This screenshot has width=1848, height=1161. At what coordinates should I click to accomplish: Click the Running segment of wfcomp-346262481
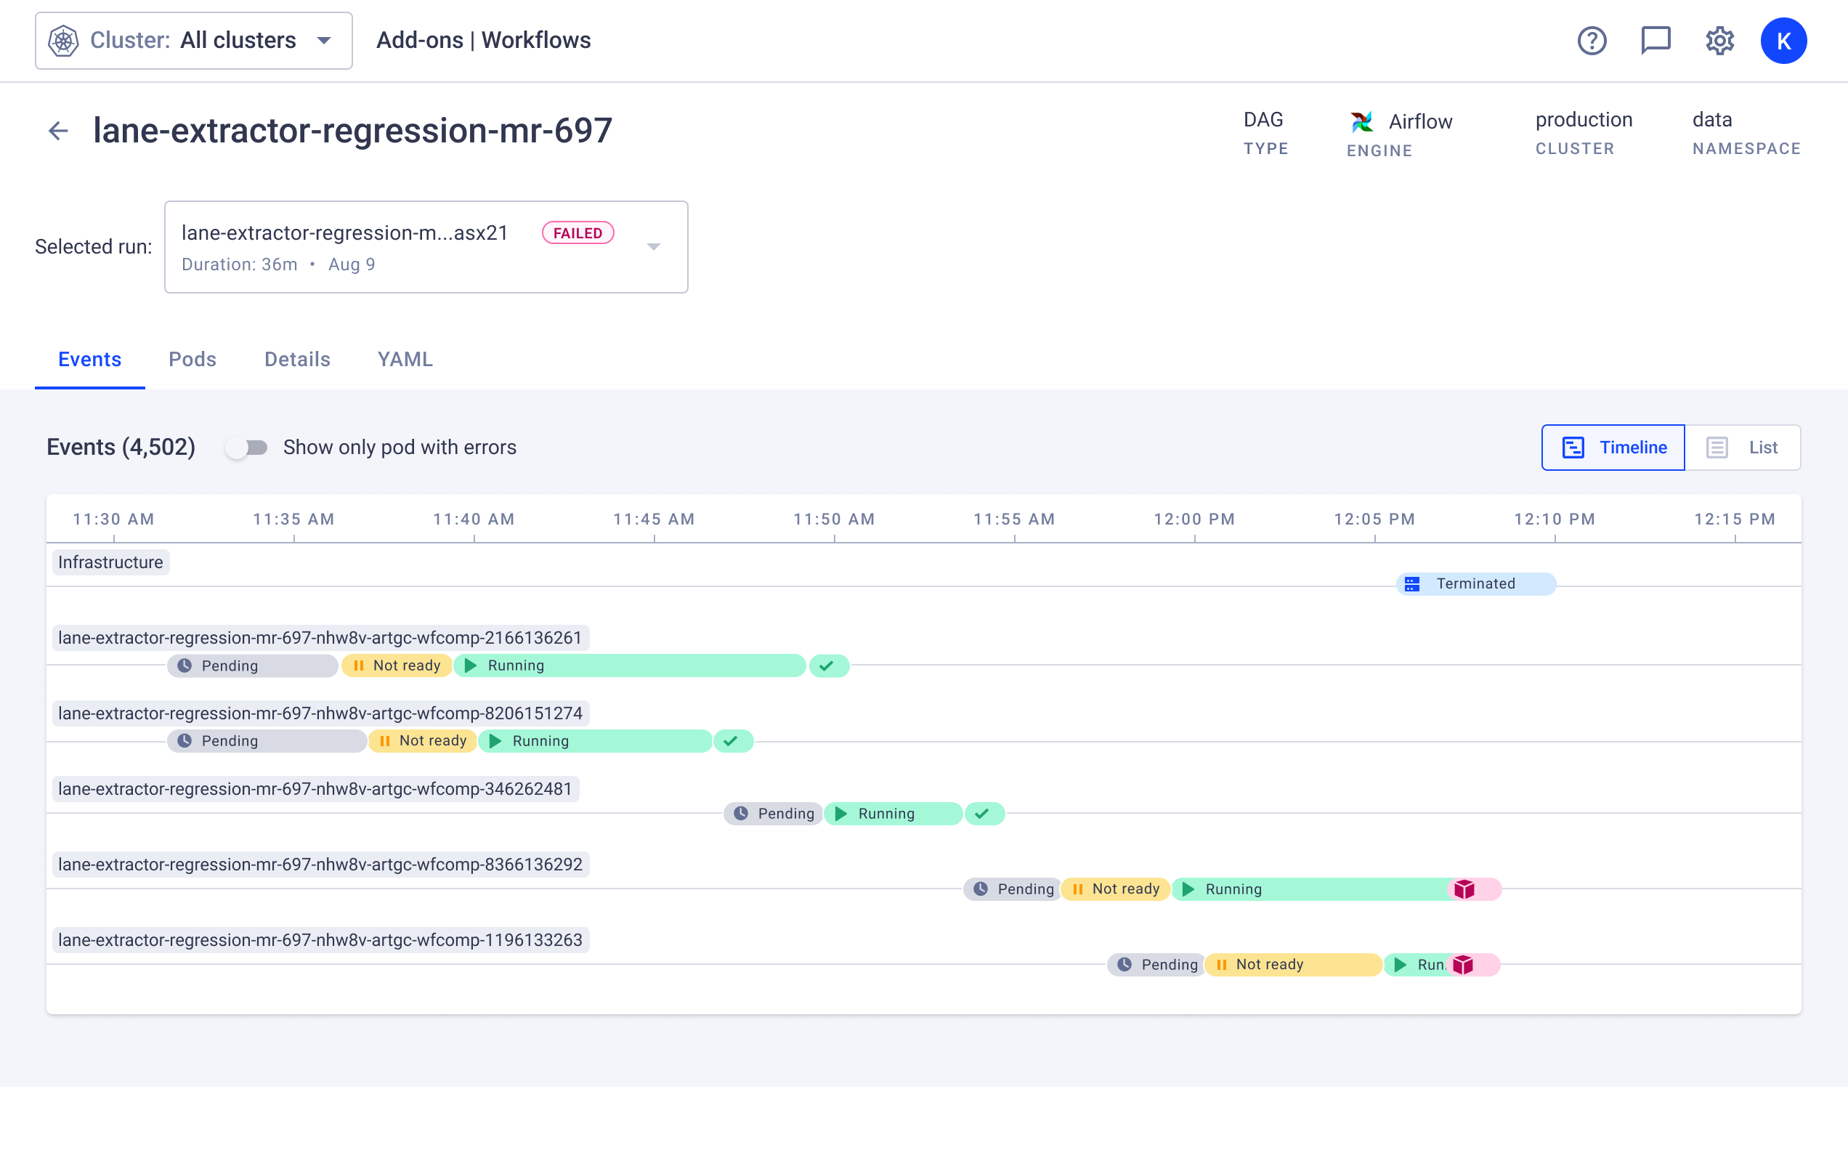893,814
